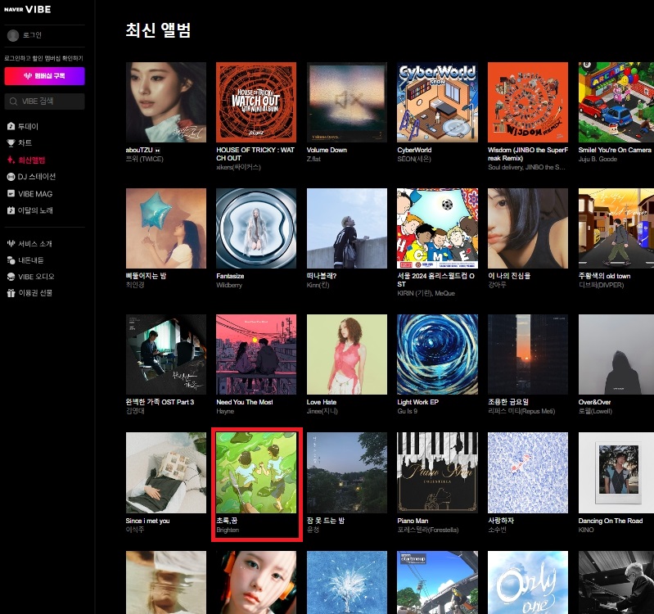
Task: Click artist name 쯔위 (TWICE)
Action: [144, 159]
